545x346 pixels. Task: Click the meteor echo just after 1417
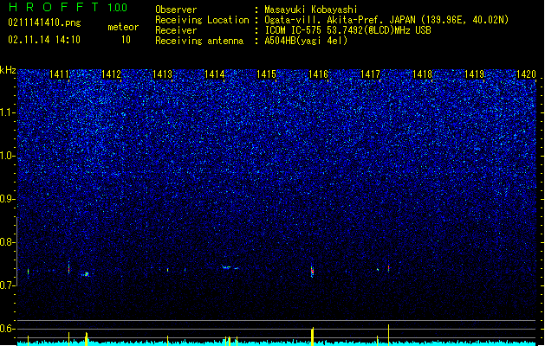click(x=388, y=268)
